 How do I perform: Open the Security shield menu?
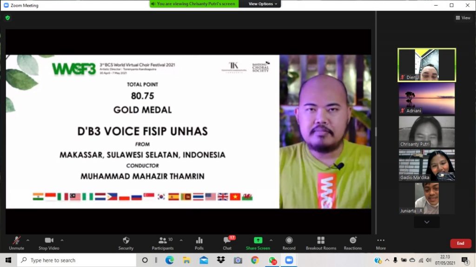126,243
